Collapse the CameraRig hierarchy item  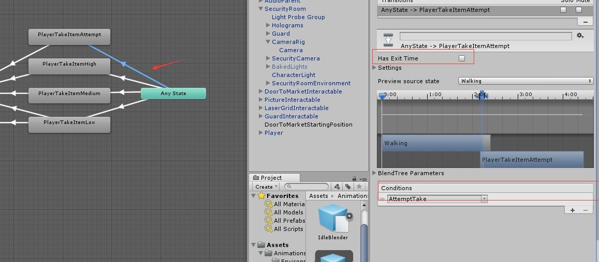click(268, 42)
